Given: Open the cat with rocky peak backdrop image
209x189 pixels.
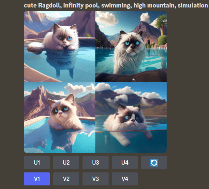Looking at the screenshot, I should pos(59,117).
